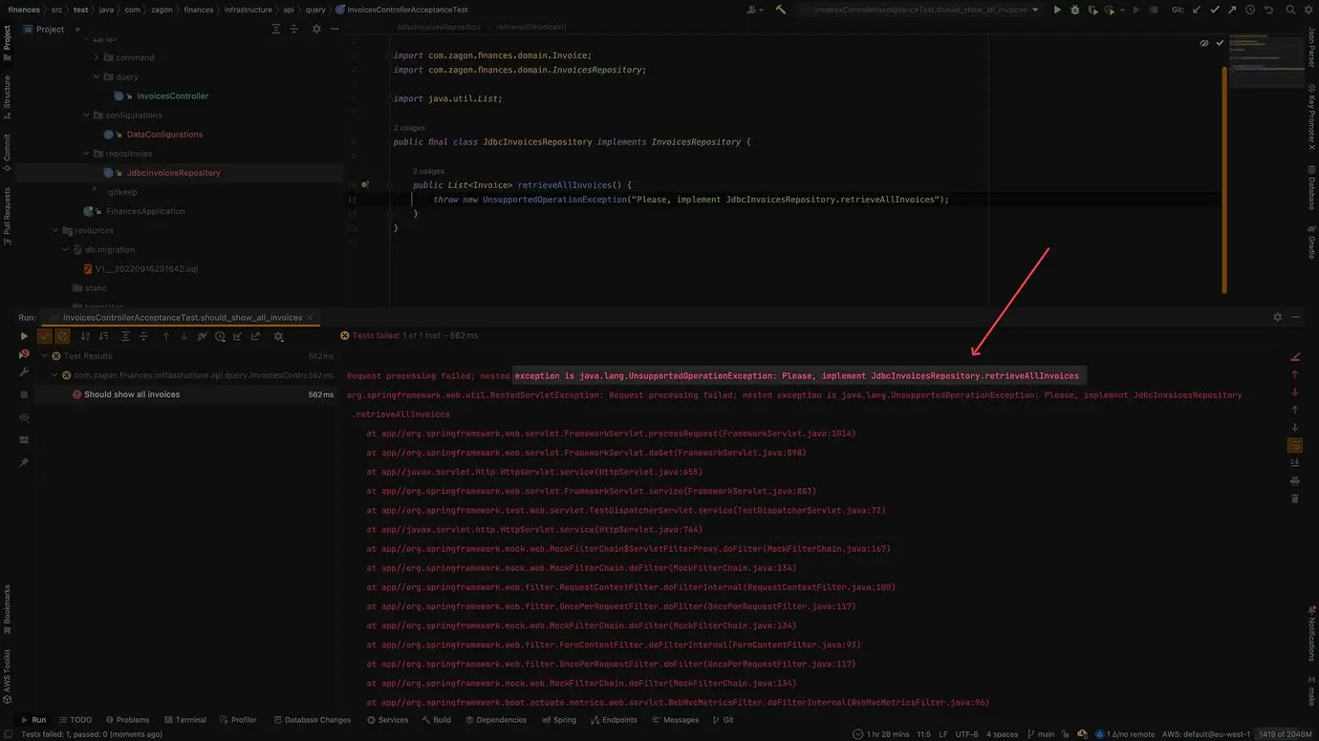Toggle reader mode eye icon in editor
This screenshot has width=1319, height=741.
(x=1204, y=43)
